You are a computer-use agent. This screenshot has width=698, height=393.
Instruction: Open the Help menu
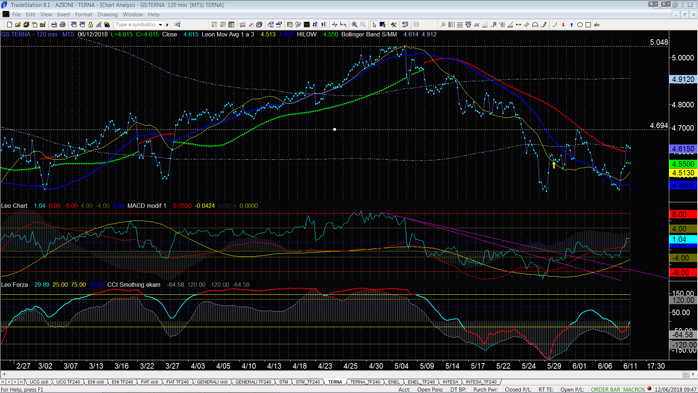153,15
